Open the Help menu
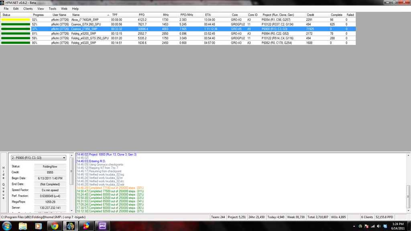The height and width of the screenshot is (231, 411). click(75, 9)
